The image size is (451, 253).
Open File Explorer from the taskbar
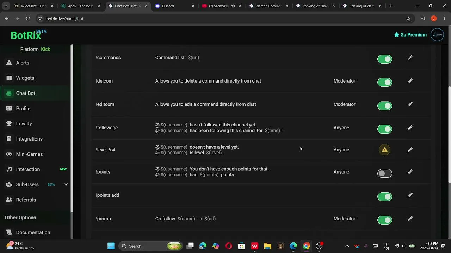[x=267, y=246]
